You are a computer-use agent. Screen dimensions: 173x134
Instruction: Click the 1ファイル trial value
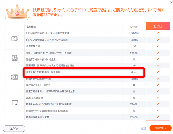(134, 53)
